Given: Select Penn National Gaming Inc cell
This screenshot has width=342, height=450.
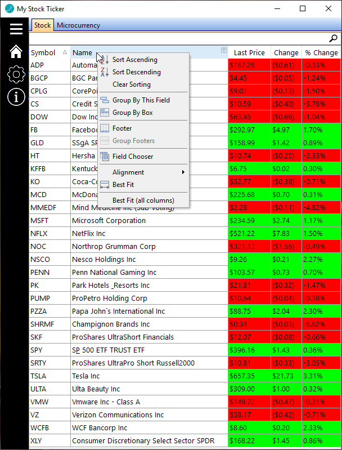Looking at the screenshot, I should 150,272.
